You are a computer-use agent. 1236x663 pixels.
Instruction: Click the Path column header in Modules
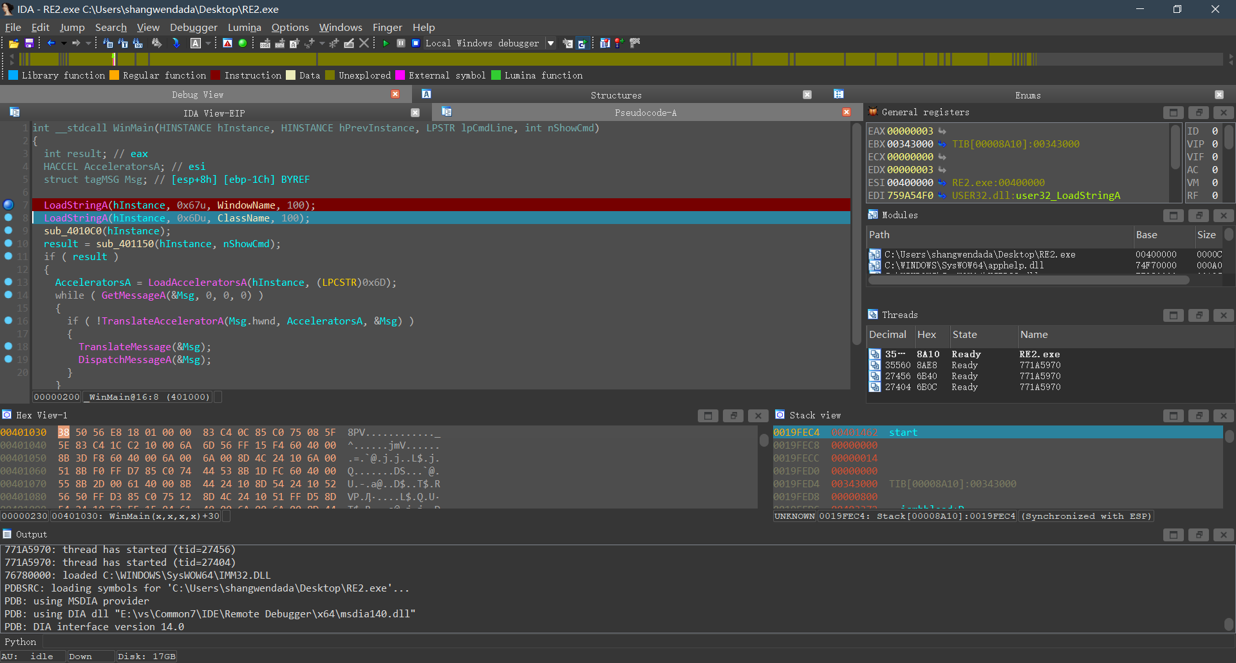click(x=999, y=235)
